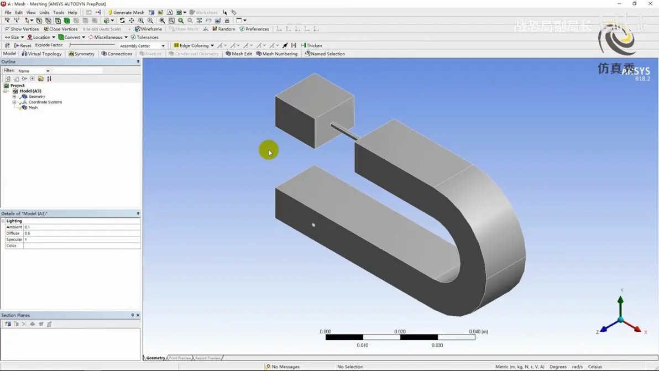Image resolution: width=659 pixels, height=371 pixels.
Task: Click the Sort outline A-Z icon
Action: click(49, 79)
